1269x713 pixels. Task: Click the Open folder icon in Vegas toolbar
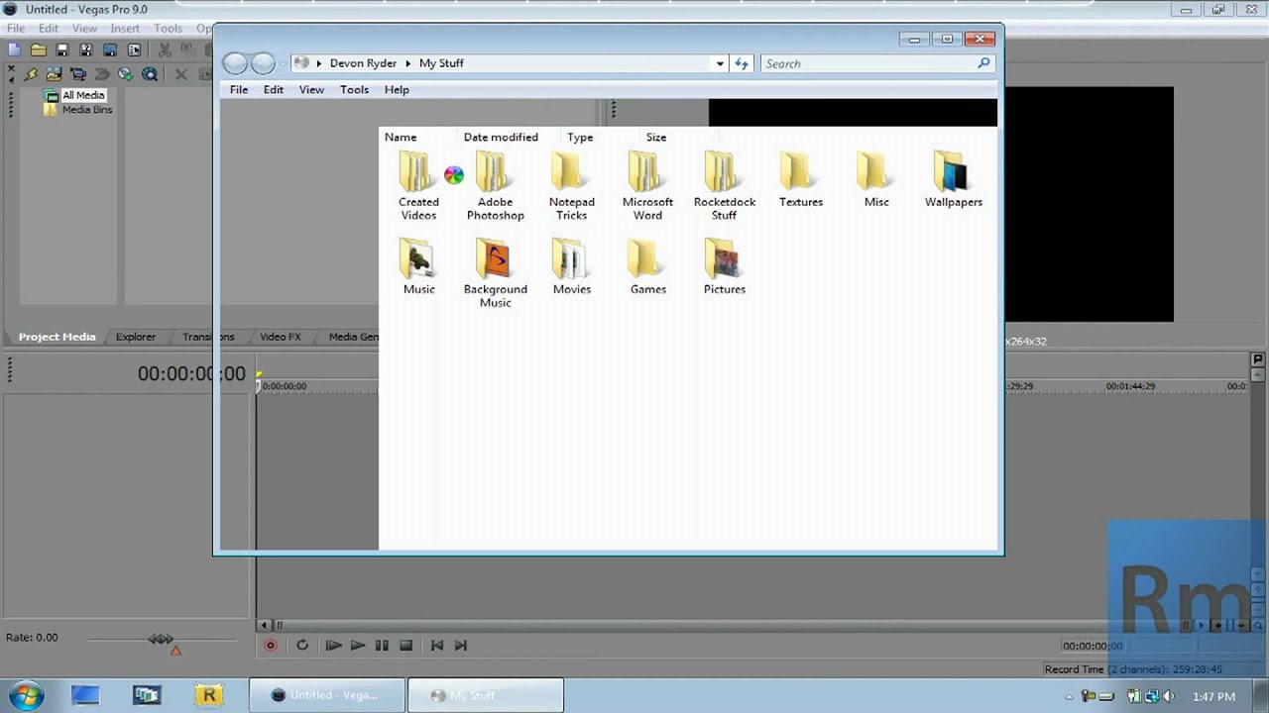[x=38, y=50]
